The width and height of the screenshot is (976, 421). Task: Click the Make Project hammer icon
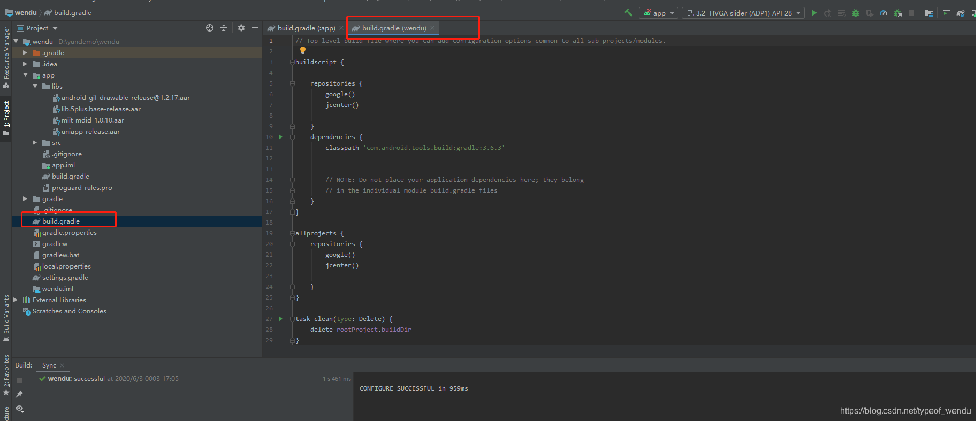pyautogui.click(x=629, y=13)
